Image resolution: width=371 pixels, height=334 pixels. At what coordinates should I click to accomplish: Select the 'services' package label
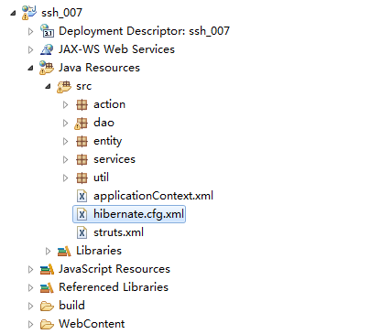tap(115, 159)
